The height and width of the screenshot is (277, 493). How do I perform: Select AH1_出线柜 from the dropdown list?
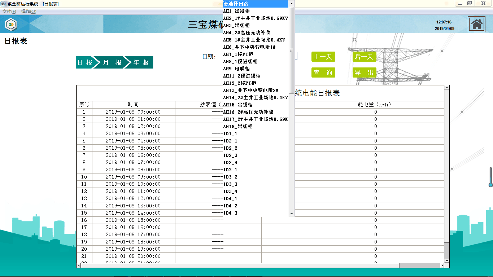pyautogui.click(x=236, y=11)
